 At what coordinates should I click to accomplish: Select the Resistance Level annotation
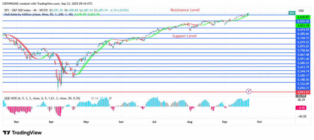click(185, 10)
